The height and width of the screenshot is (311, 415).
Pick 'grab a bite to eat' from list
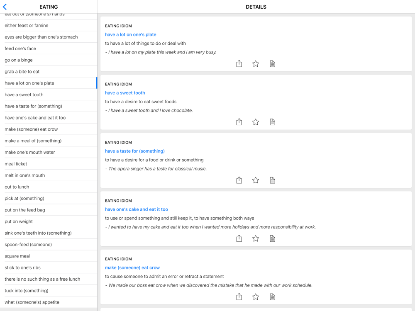point(22,71)
